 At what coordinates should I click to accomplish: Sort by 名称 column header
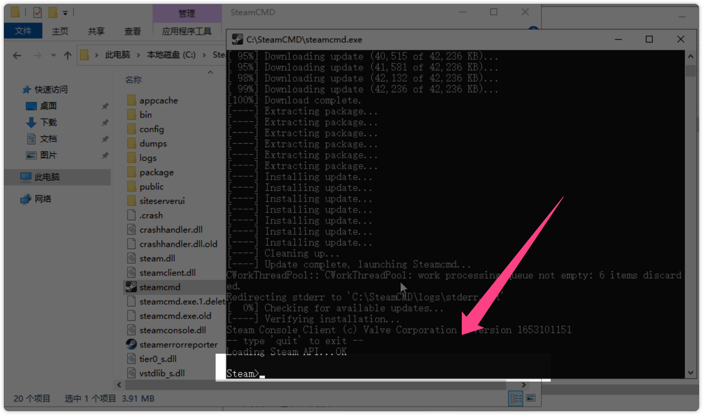click(x=133, y=80)
